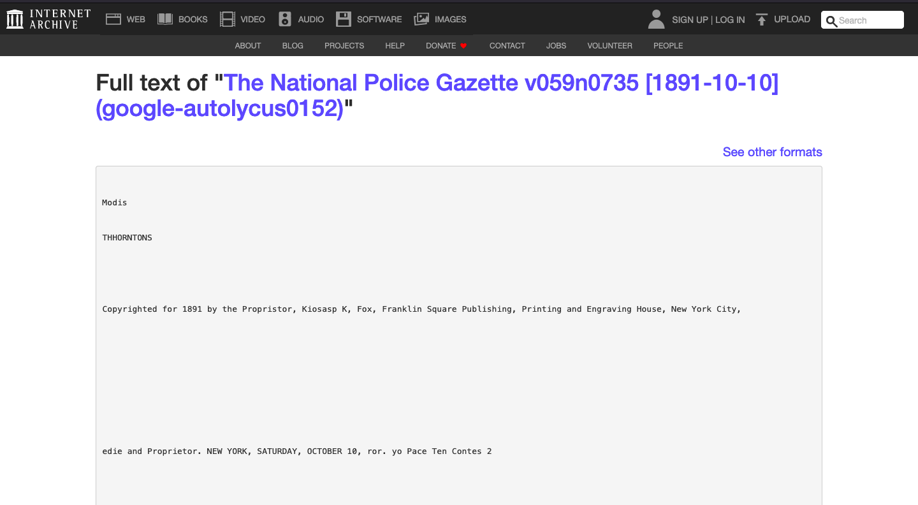918x505 pixels.
Task: Open the AUDIO menu label
Action: [x=311, y=20]
